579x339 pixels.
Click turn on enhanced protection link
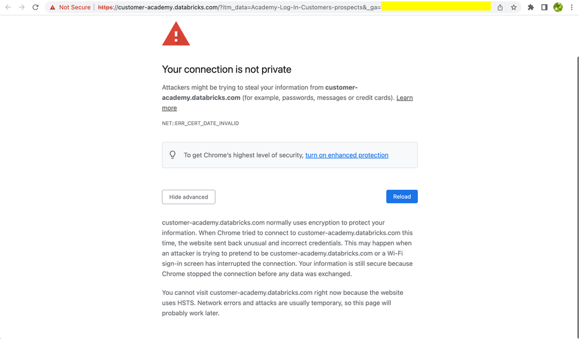[347, 155]
